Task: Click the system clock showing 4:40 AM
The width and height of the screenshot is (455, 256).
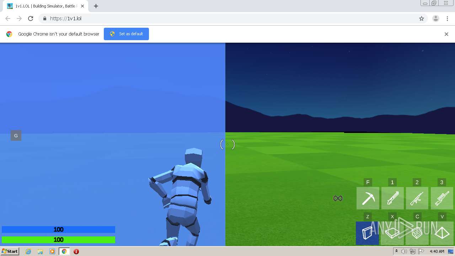Action: pos(437,251)
